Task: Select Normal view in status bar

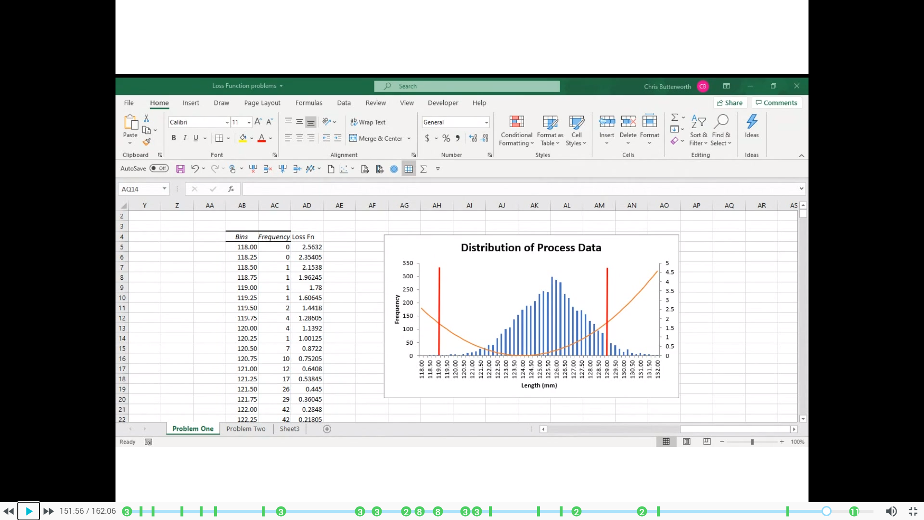Action: (666, 442)
